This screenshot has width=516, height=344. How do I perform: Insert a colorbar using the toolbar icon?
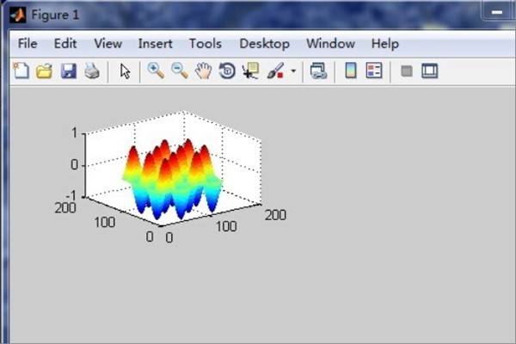tap(351, 71)
